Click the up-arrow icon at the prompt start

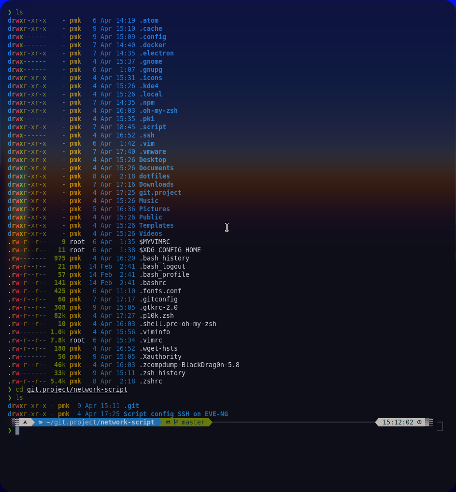click(x=26, y=422)
